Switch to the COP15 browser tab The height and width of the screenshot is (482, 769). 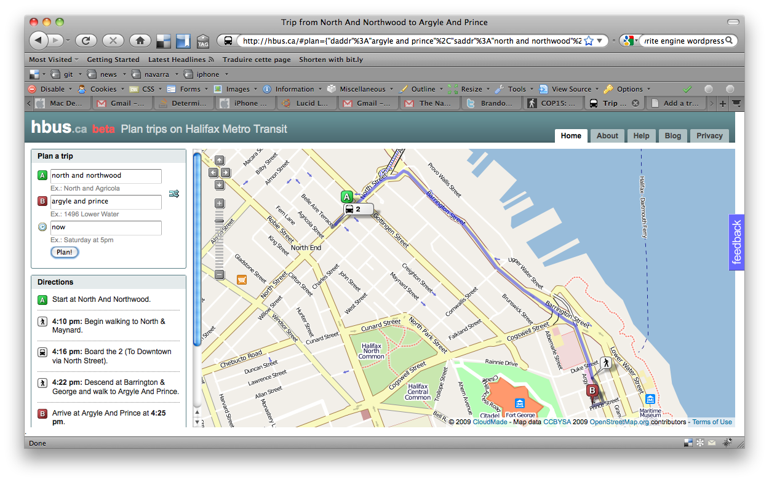click(552, 103)
